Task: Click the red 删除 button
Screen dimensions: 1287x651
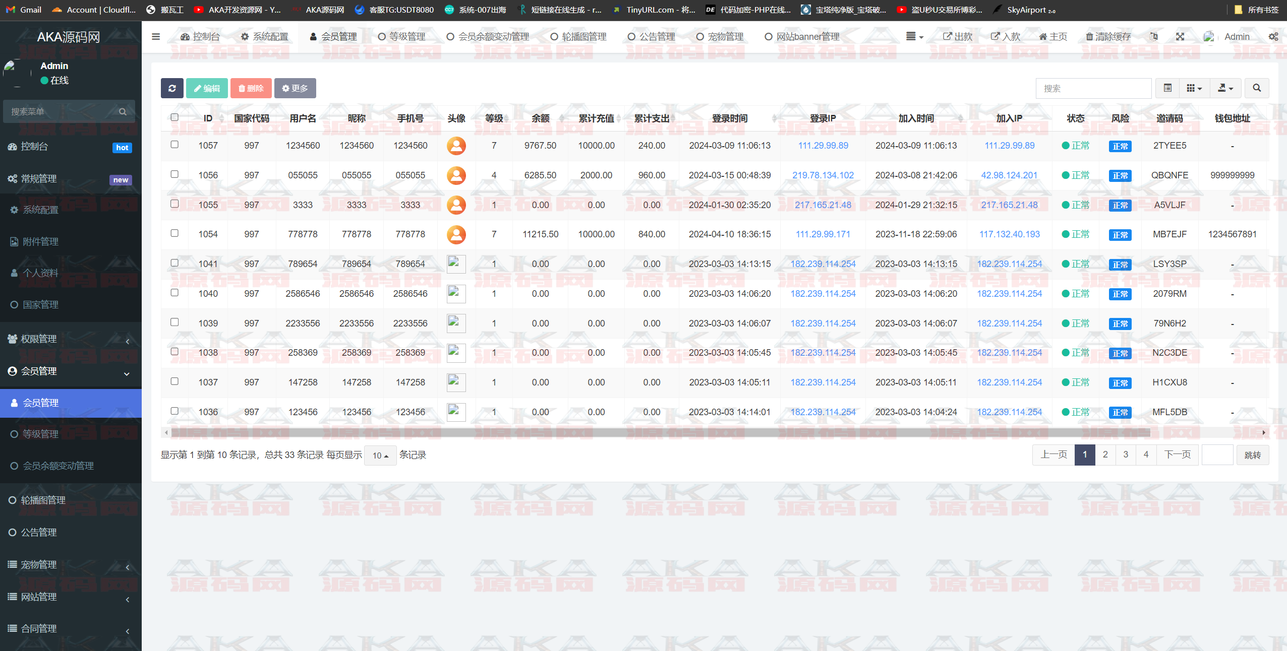Action: [x=251, y=88]
